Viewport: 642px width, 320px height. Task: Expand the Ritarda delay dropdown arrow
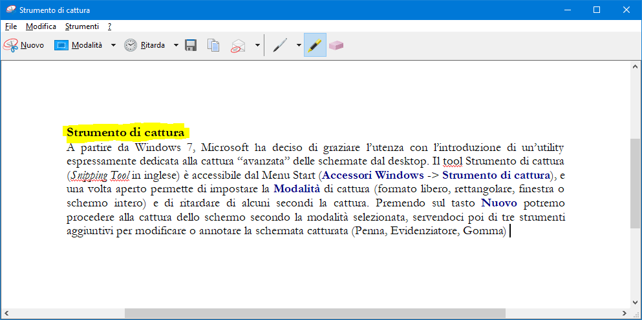(x=176, y=45)
